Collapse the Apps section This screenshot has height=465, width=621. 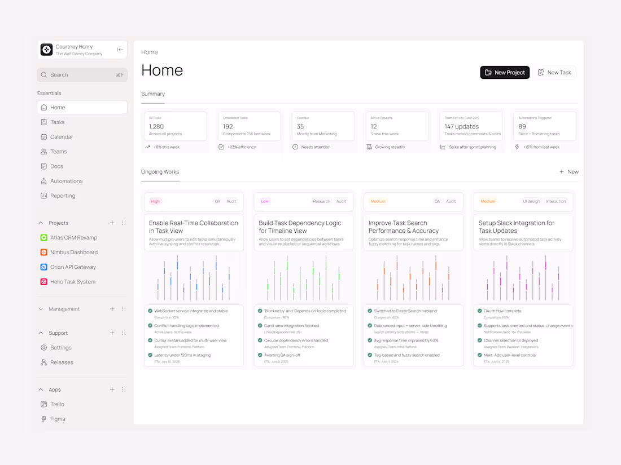(40, 389)
